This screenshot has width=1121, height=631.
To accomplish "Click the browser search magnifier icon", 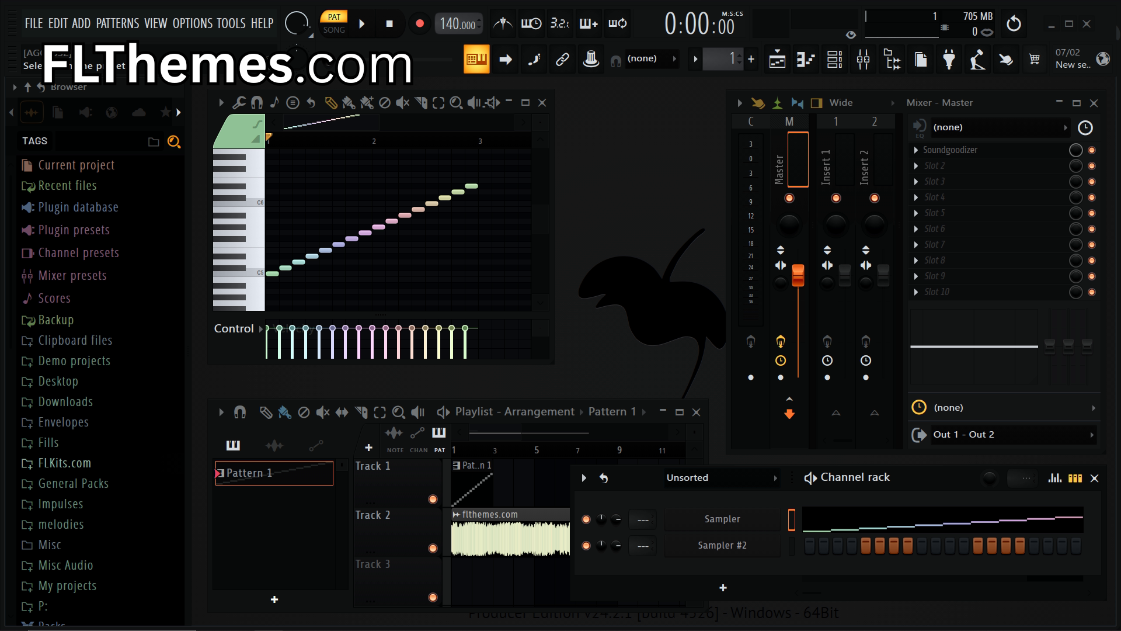I will pyautogui.click(x=173, y=141).
